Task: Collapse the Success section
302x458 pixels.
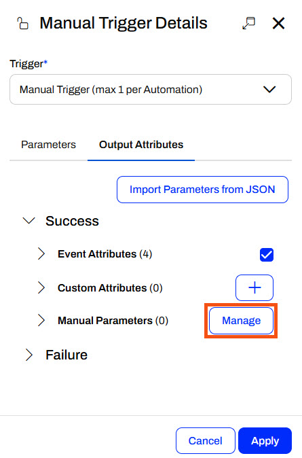Action: click(x=29, y=221)
